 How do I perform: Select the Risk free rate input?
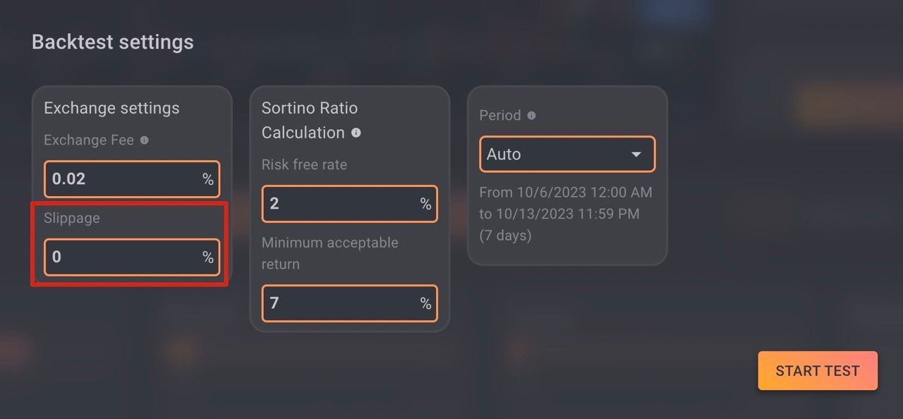[349, 204]
